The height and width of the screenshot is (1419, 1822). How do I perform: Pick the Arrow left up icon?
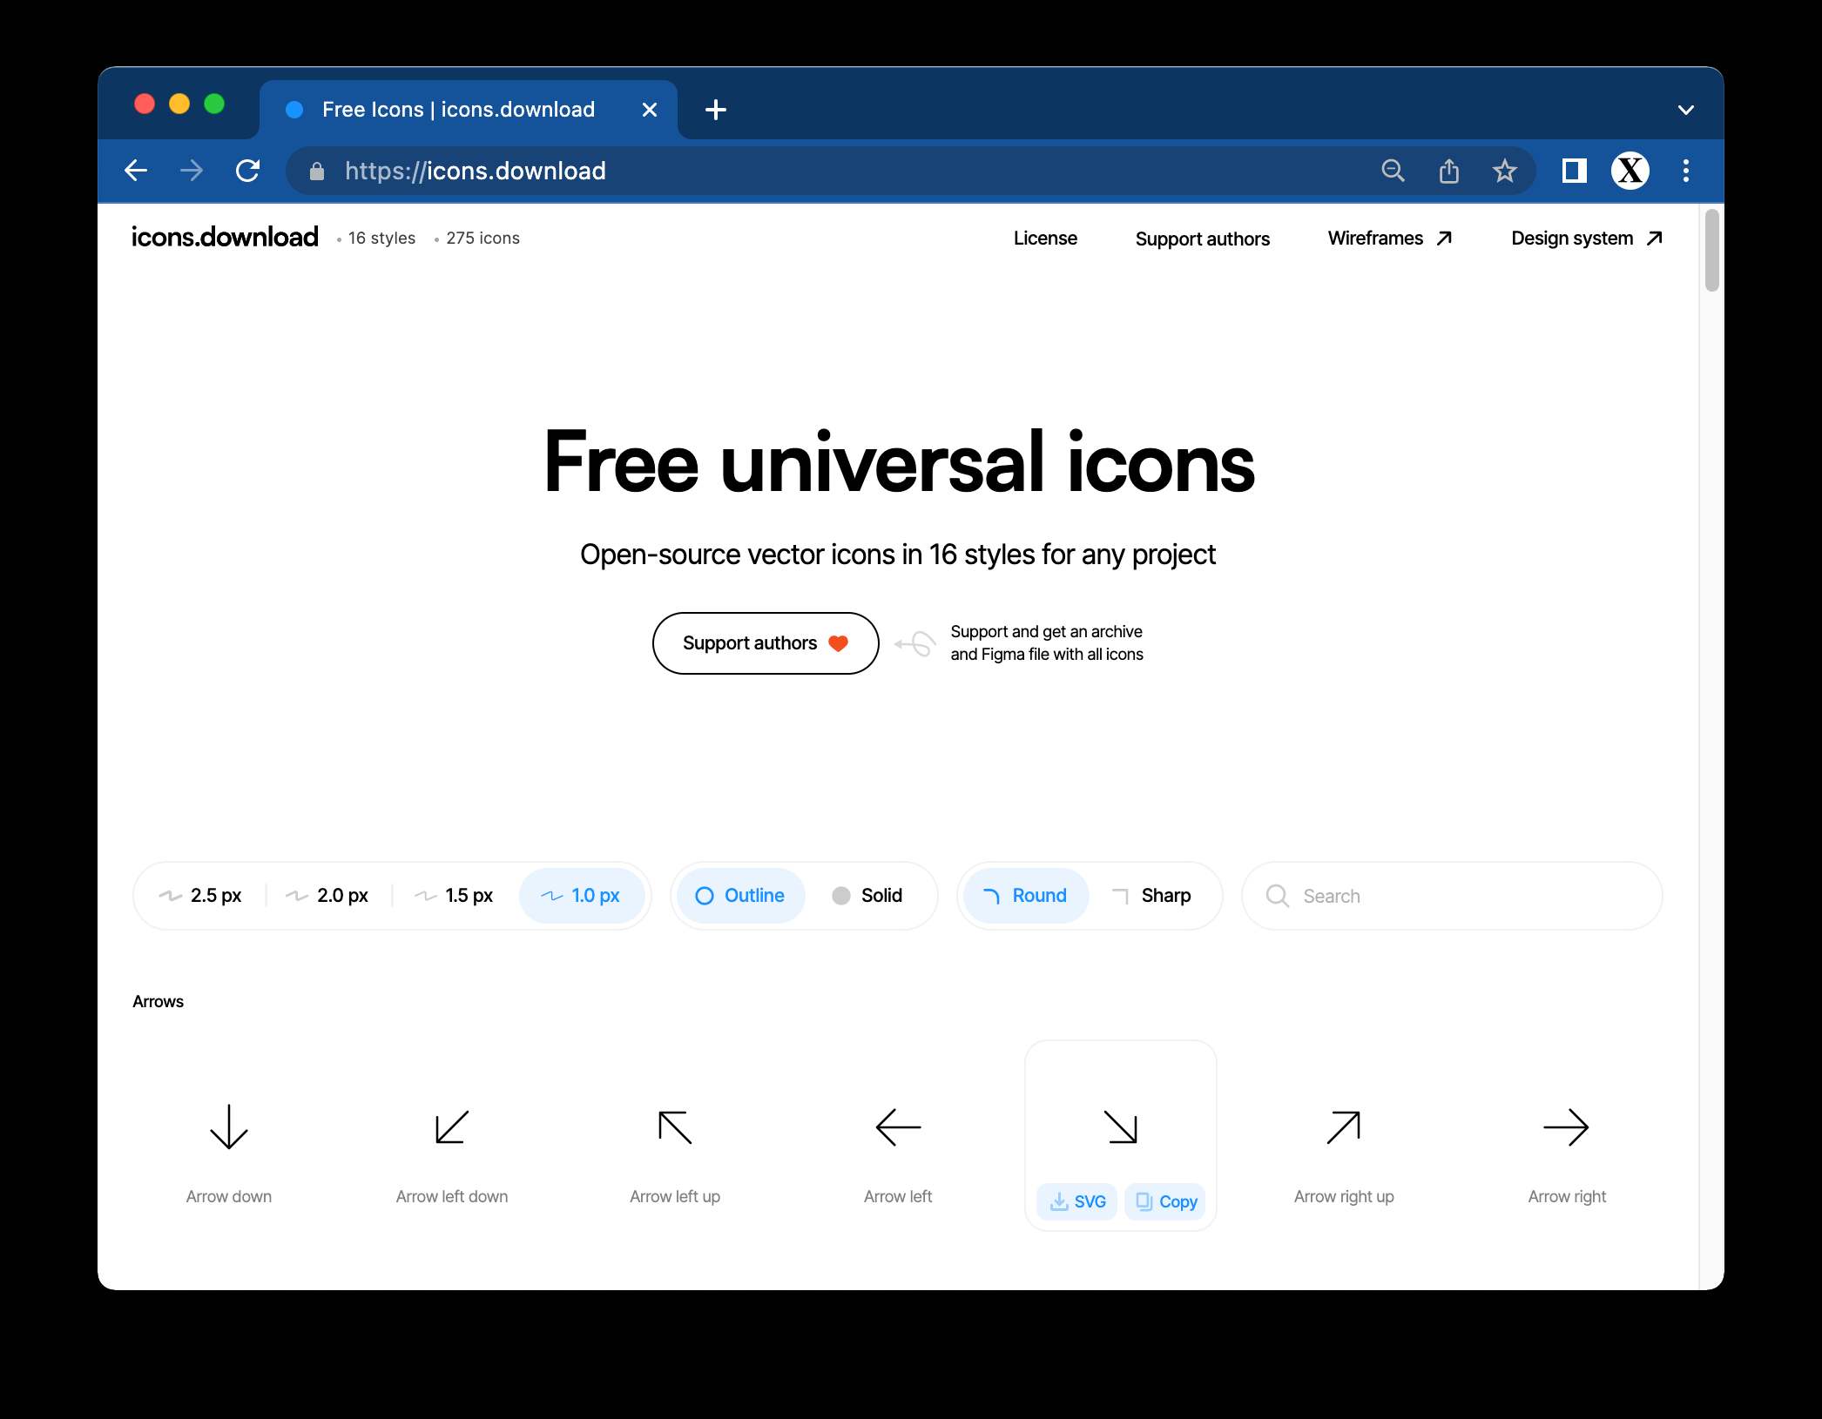click(675, 1127)
